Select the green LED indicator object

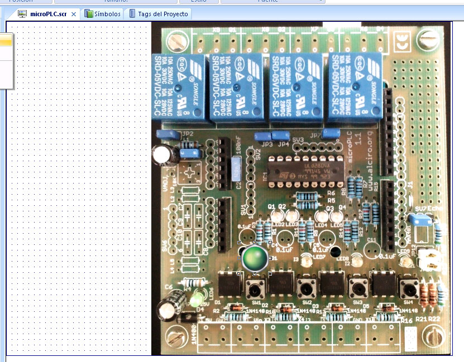[255, 258]
